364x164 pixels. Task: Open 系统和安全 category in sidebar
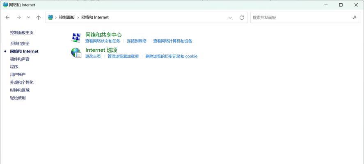click(20, 43)
